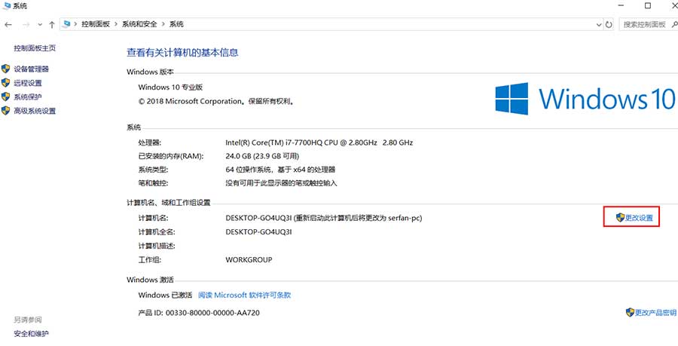Click the product ID 00330-80000-00000-AA720
Screen dimensions: 678x346
(x=212, y=312)
